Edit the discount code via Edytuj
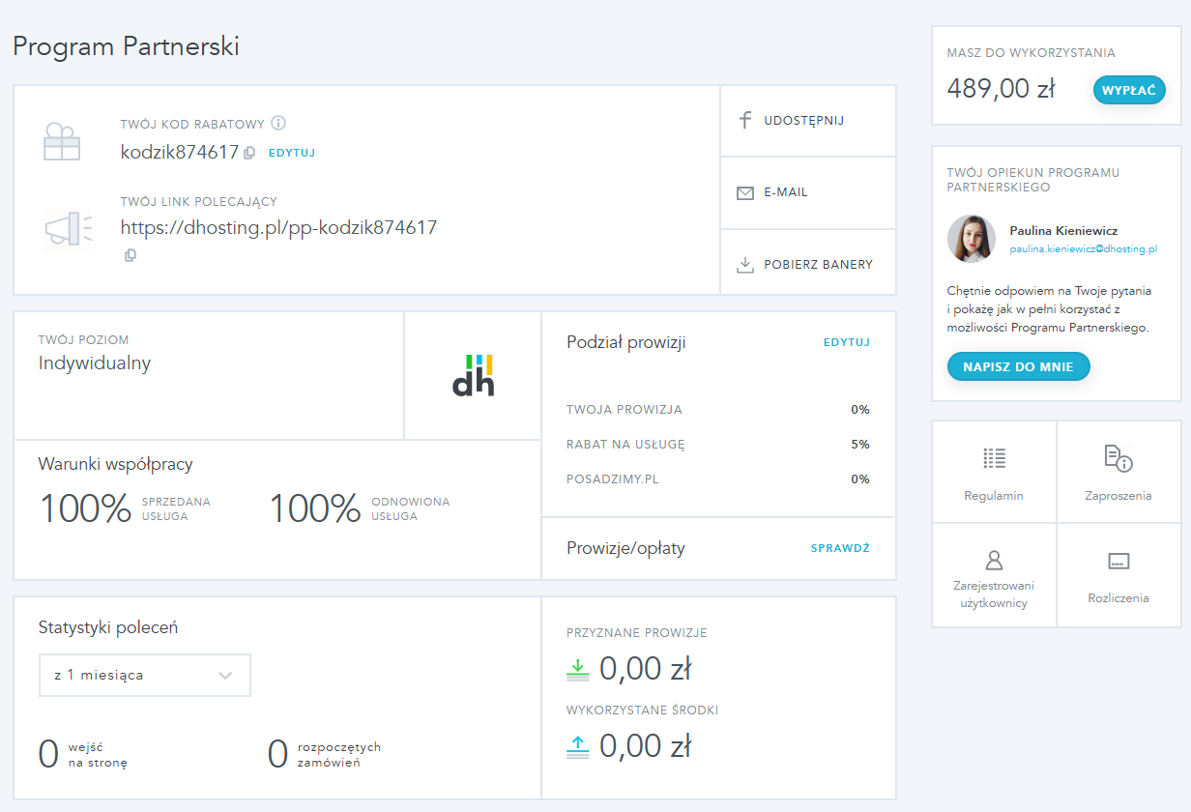1191x812 pixels. point(292,153)
